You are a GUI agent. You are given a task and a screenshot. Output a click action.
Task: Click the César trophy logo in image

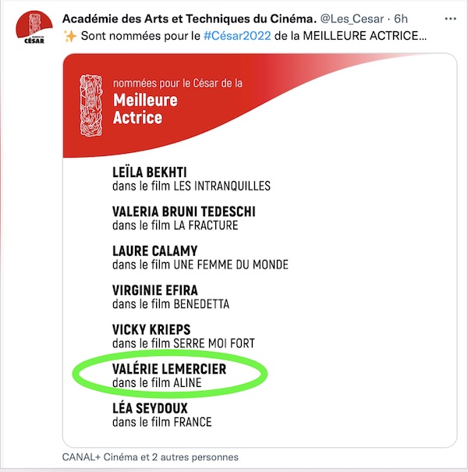tap(91, 105)
